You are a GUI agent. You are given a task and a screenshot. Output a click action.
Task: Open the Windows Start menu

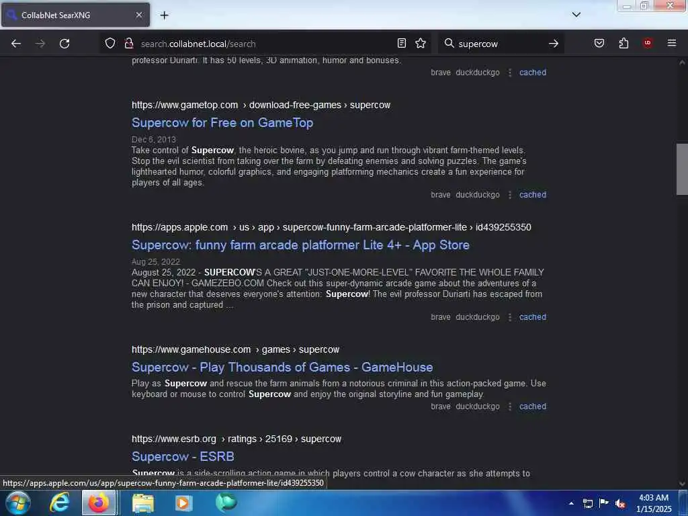click(18, 503)
